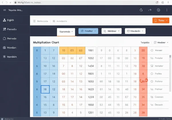Click the Ergich user icon in the sidebar
Screen dimensions: 172x120
tap(4, 20)
